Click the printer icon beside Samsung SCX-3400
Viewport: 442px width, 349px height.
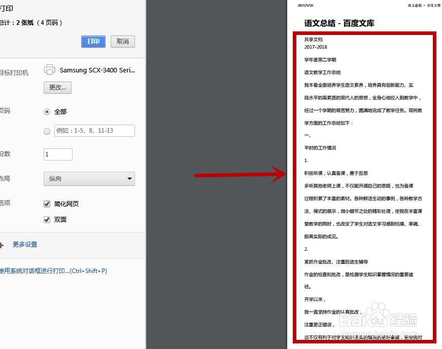pos(50,70)
